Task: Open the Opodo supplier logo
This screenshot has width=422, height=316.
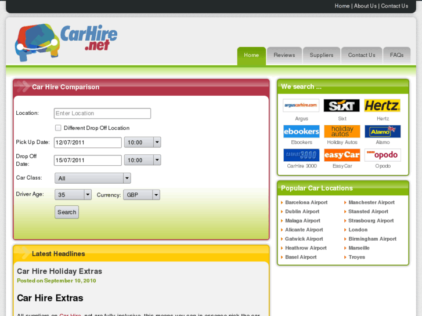Action: 383,155
